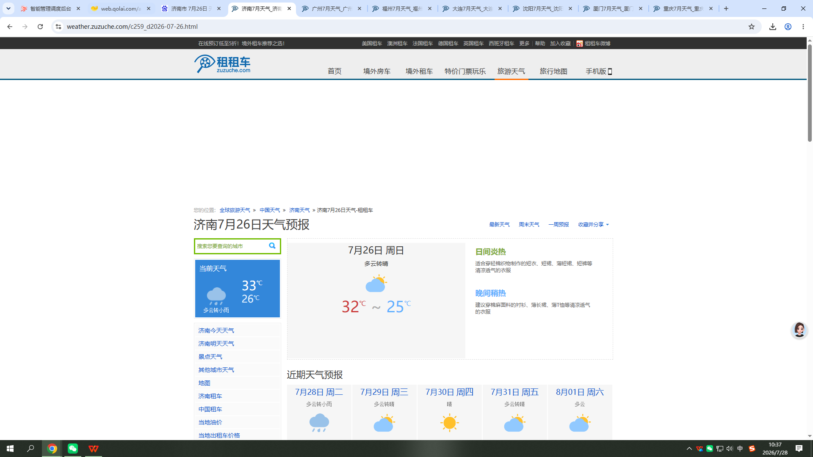Click the 美国租车 top bar link
The width and height of the screenshot is (813, 457).
(x=372, y=44)
